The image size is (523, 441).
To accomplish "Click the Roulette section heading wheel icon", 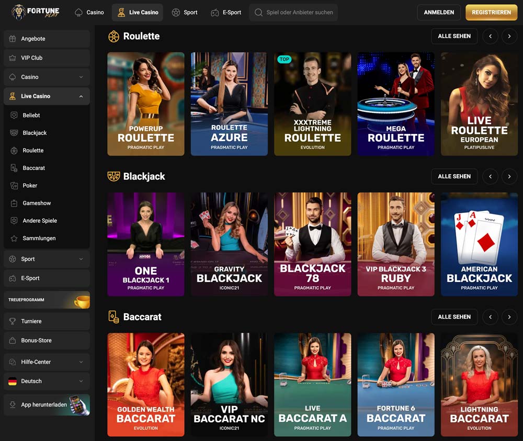I will tap(113, 37).
